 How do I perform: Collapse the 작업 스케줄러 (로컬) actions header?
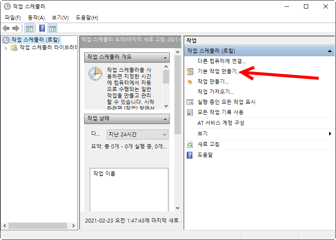point(330,51)
